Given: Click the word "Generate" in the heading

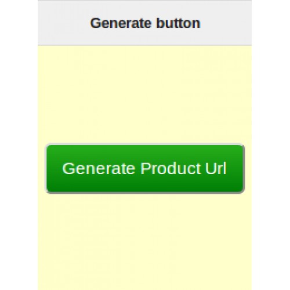Looking at the screenshot, I should click(x=121, y=23).
